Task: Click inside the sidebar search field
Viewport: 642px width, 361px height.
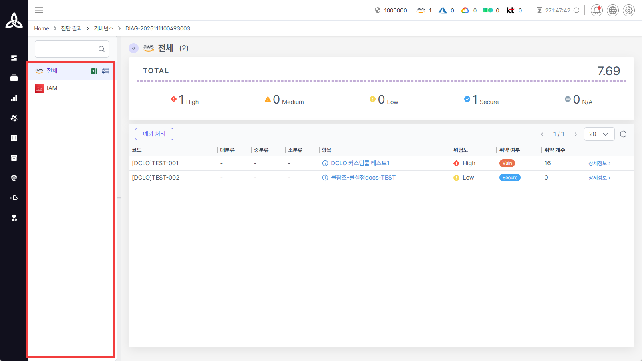Action: coord(66,48)
